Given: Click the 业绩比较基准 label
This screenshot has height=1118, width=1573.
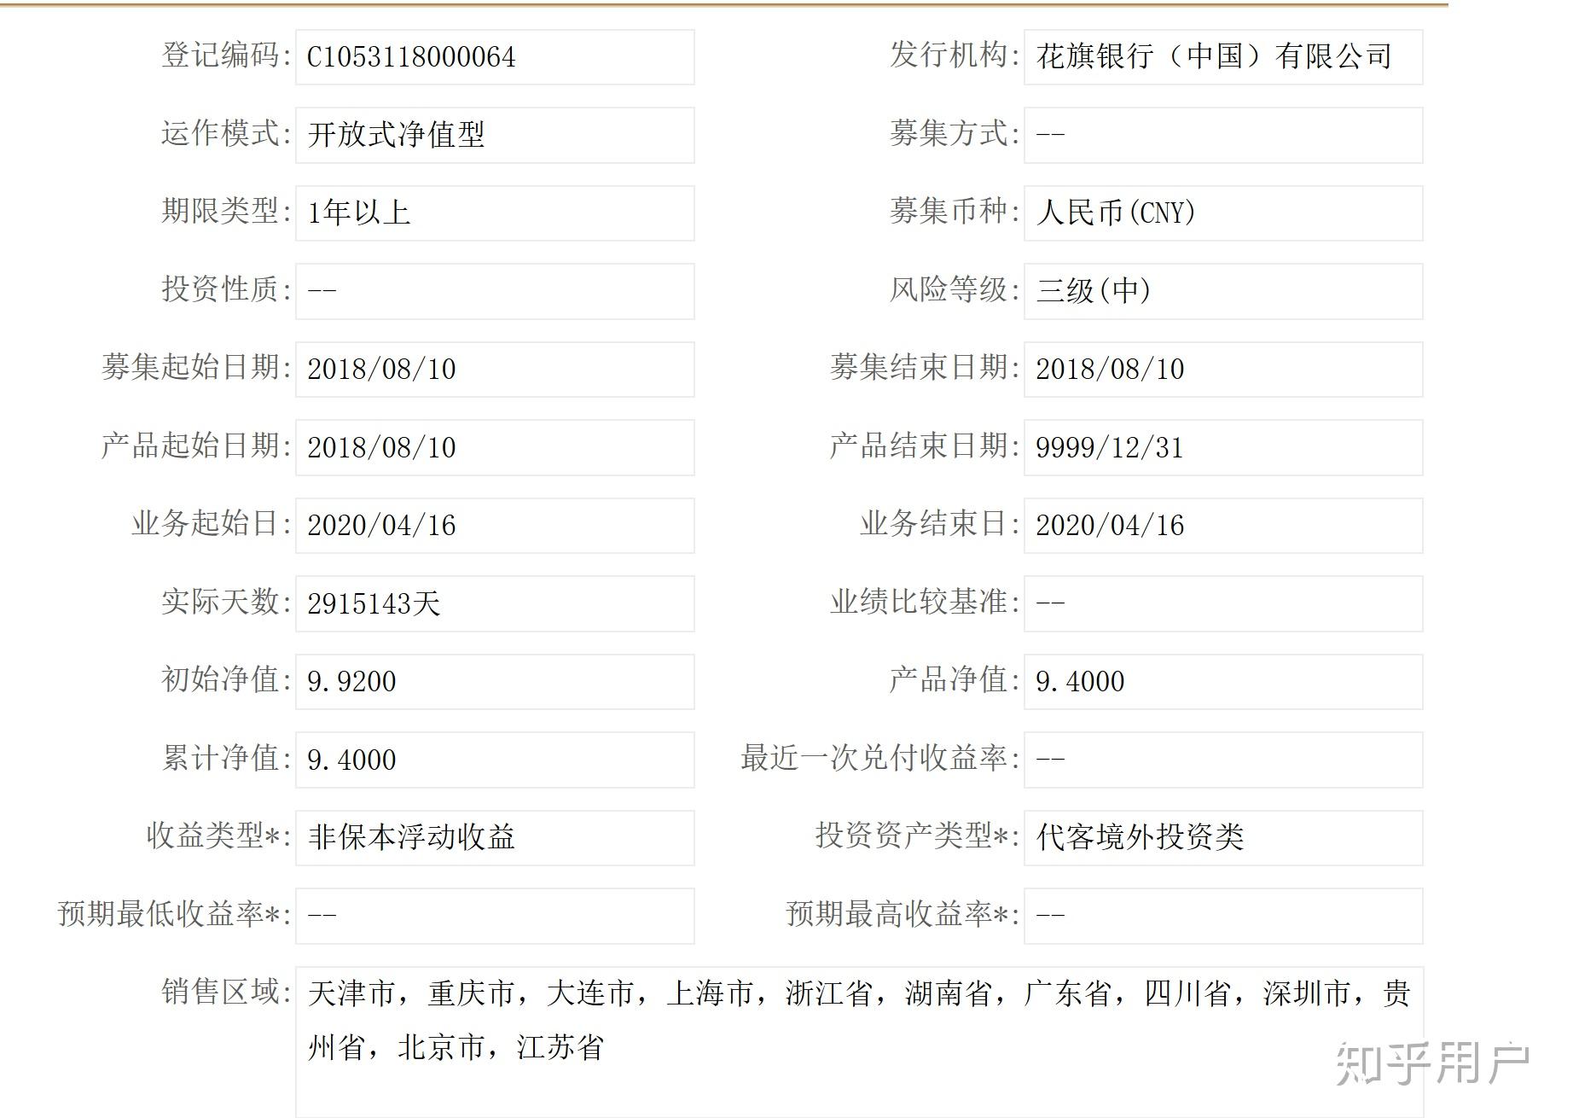Looking at the screenshot, I should click(x=925, y=602).
